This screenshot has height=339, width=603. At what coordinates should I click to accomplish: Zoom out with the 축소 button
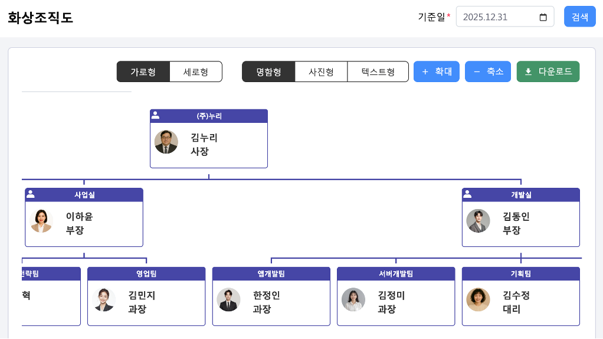[488, 72]
